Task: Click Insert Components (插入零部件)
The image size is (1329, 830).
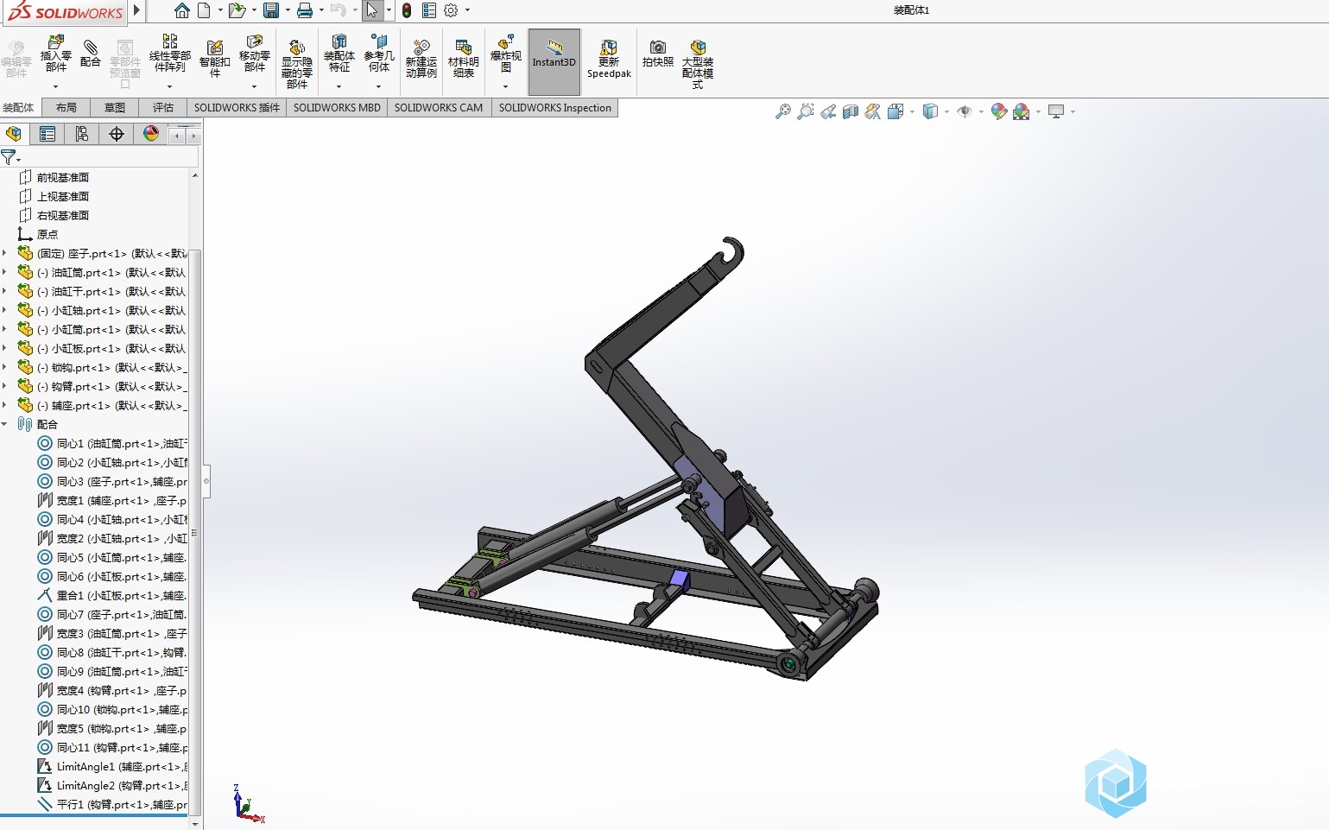Action: click(x=55, y=54)
